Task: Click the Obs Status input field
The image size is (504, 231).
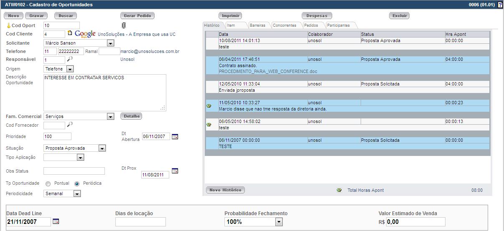Action: [74, 171]
